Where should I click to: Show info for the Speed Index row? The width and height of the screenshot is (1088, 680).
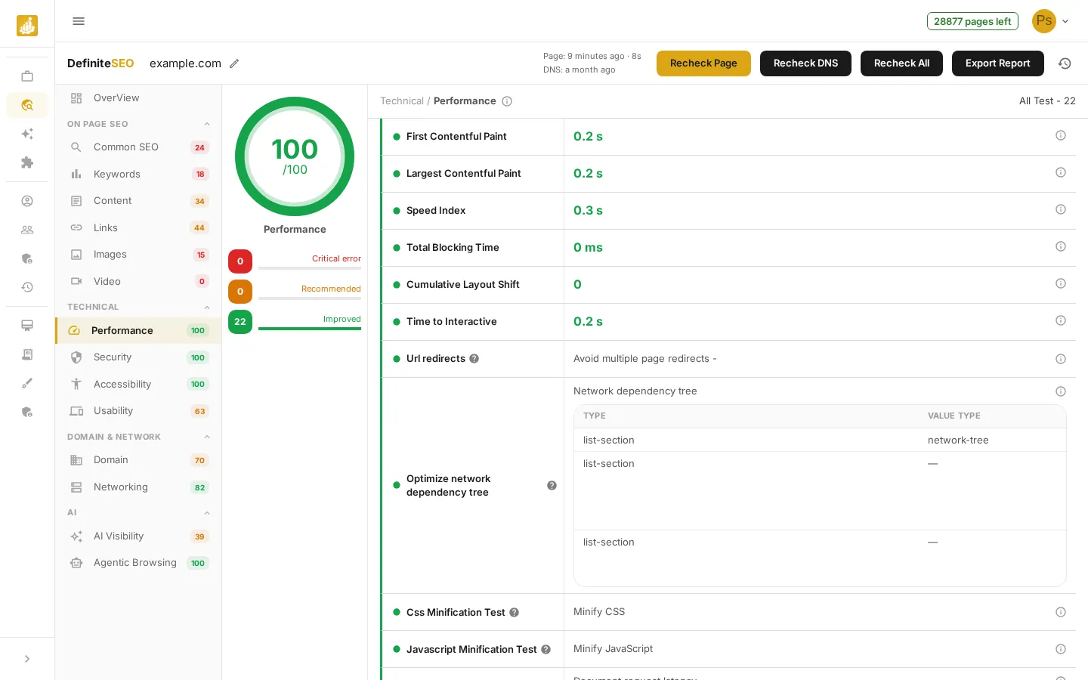(1061, 209)
